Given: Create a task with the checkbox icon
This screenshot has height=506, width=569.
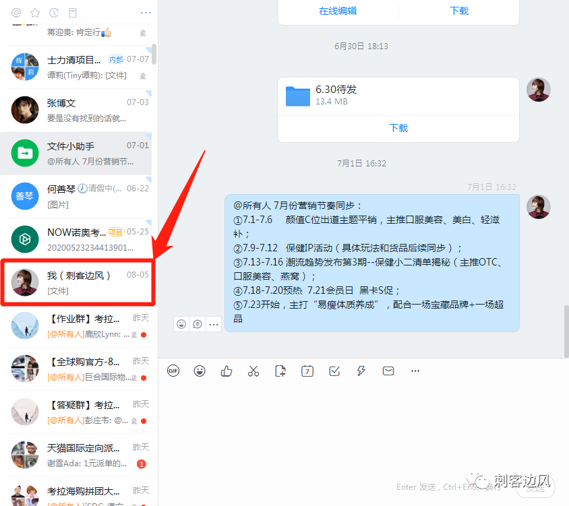Looking at the screenshot, I should pos(334,371).
